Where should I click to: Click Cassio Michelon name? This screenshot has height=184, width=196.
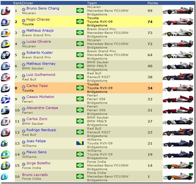[x=40, y=97]
